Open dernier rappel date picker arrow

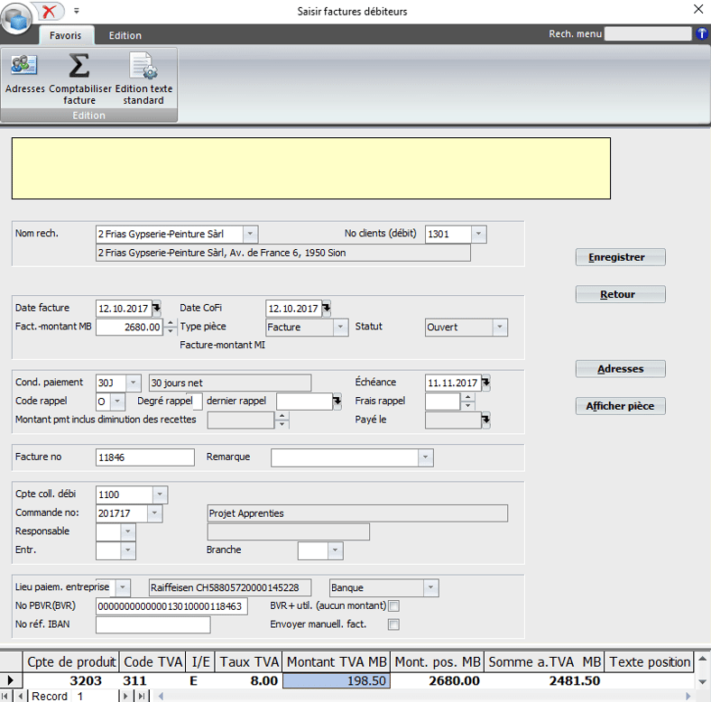[337, 401]
